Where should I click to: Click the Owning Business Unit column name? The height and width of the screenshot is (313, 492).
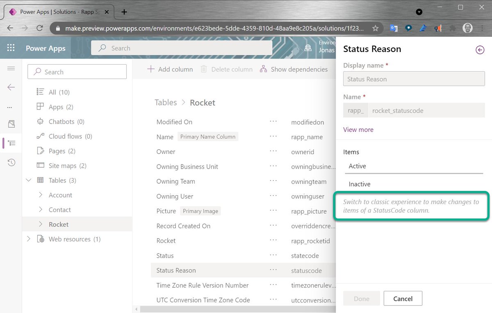[x=187, y=167]
